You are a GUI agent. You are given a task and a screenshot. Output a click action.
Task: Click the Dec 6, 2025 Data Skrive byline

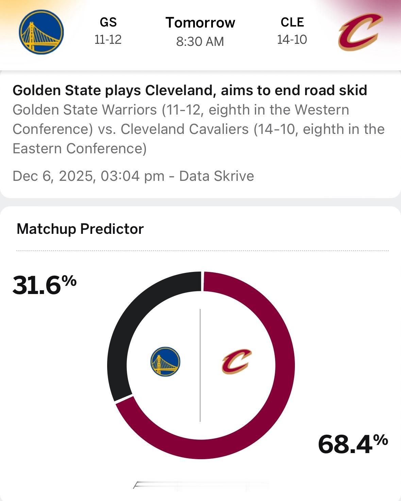click(x=133, y=176)
